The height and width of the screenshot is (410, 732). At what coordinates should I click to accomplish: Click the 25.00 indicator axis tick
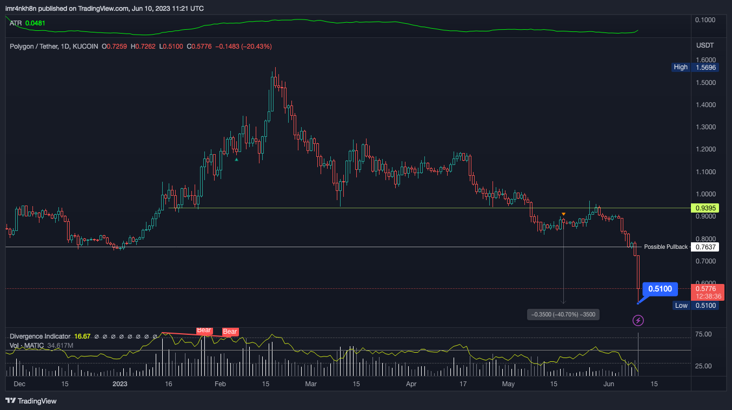coord(703,366)
